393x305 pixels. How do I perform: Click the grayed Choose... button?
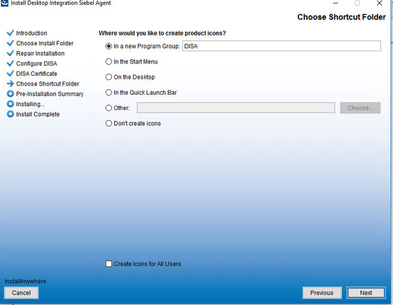coord(360,108)
